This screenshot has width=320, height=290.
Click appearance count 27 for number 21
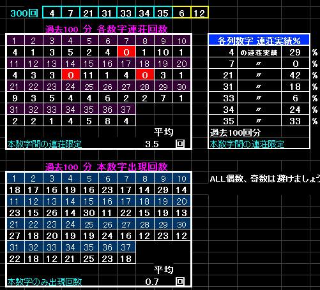(x=15, y=236)
